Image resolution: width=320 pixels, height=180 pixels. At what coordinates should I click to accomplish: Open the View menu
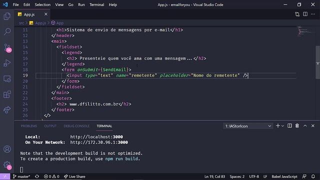(59, 4)
